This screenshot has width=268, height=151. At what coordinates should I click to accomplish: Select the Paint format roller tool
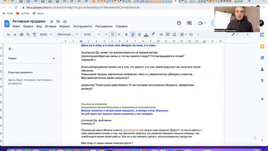pos(34,34)
